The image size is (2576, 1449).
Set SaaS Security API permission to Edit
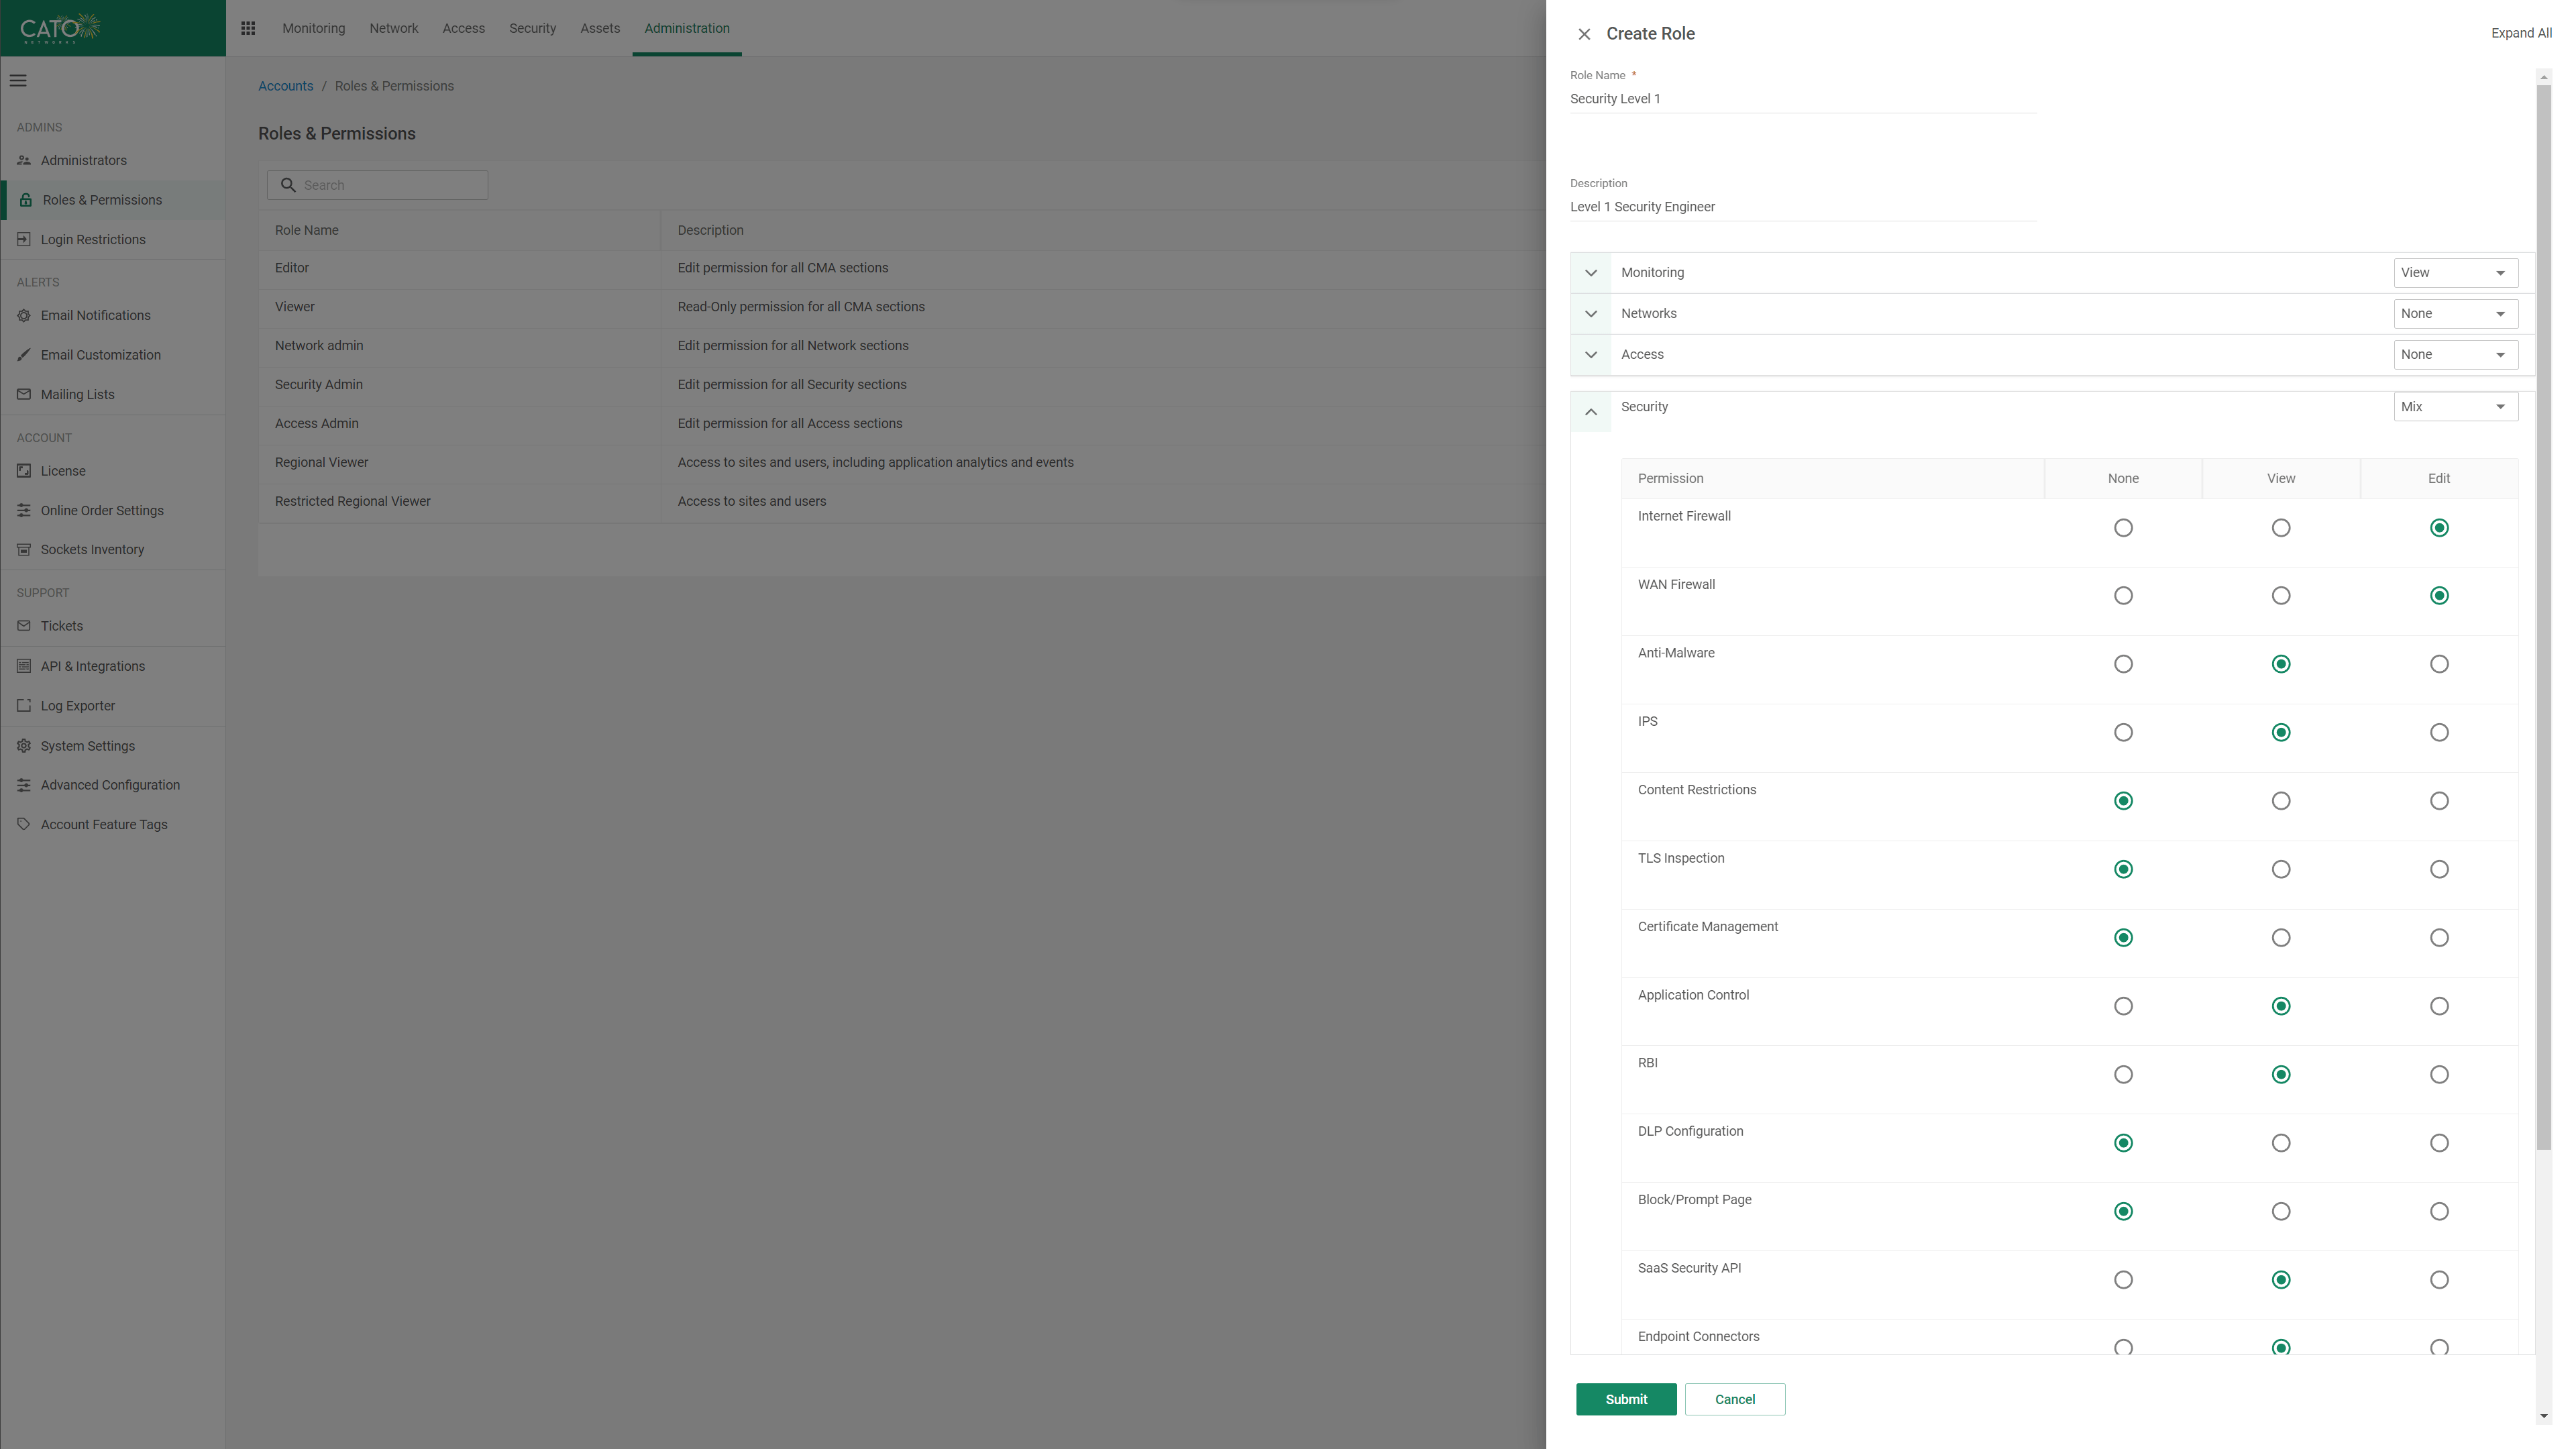coord(2439,1280)
